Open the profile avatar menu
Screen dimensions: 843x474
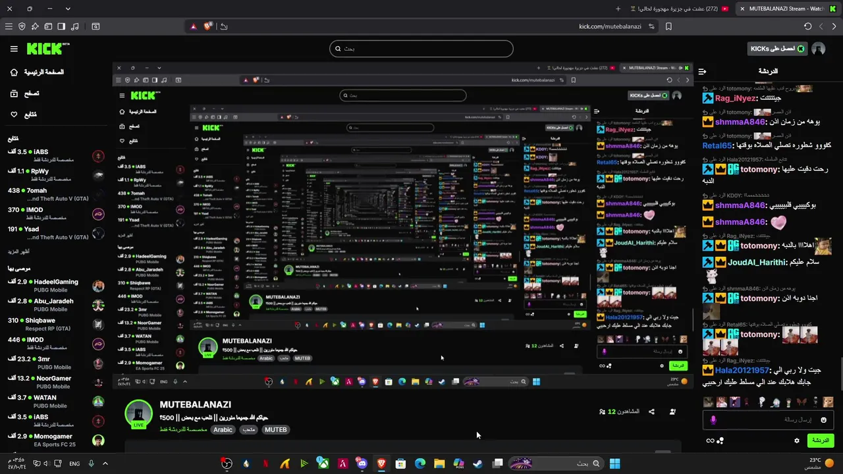coord(819,49)
